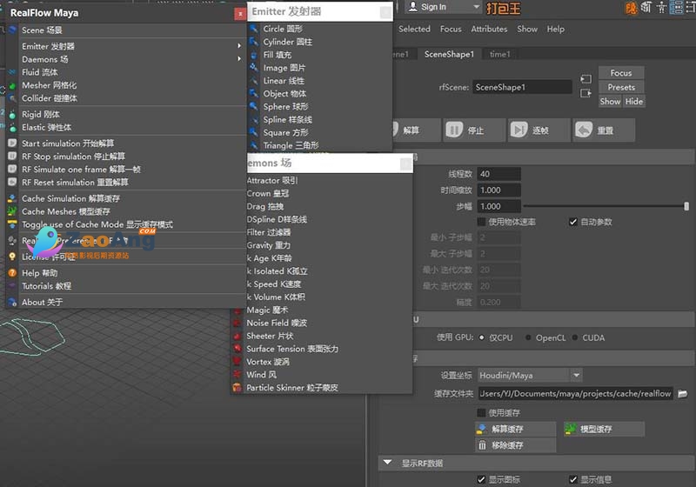The height and width of the screenshot is (487, 696).
Task: Click the 移除缓存 remove cache button
Action: click(515, 445)
